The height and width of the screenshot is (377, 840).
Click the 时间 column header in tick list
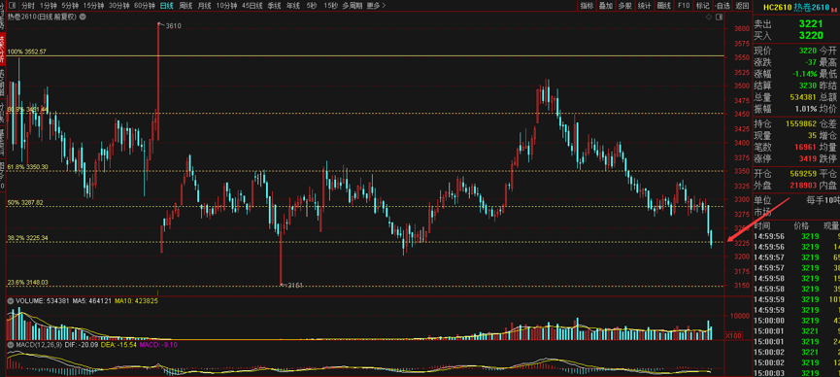[x=761, y=225]
